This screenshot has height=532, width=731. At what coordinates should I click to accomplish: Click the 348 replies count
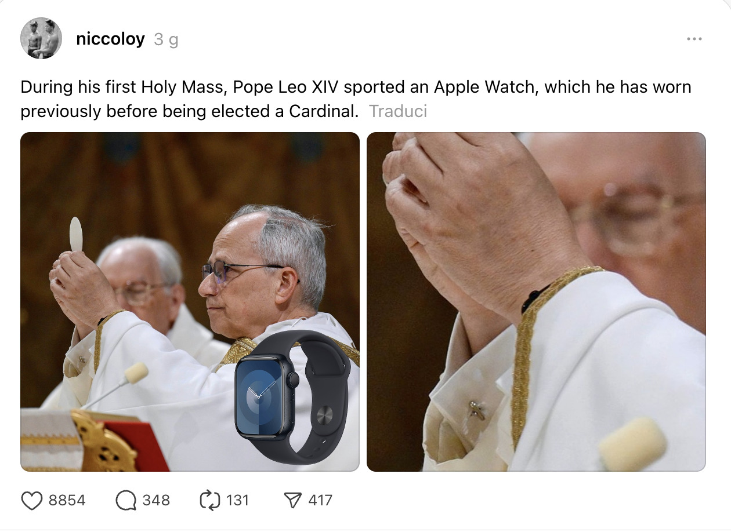pyautogui.click(x=156, y=501)
